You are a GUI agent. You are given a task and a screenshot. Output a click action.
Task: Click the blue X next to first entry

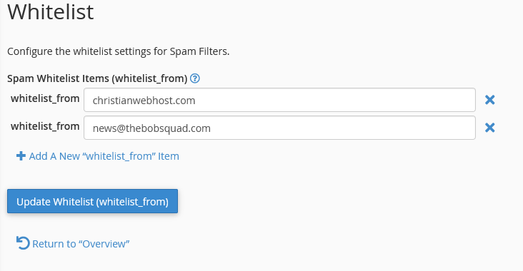489,100
